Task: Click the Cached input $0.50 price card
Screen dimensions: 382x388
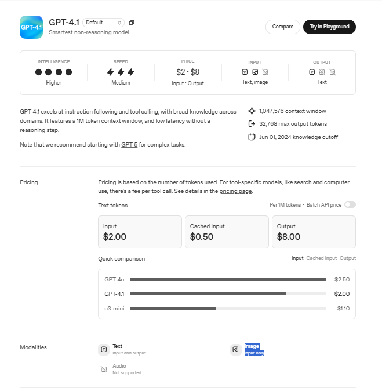Action: click(x=227, y=232)
